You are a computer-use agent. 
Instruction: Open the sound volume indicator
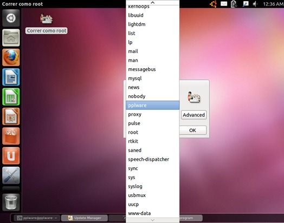255,4
